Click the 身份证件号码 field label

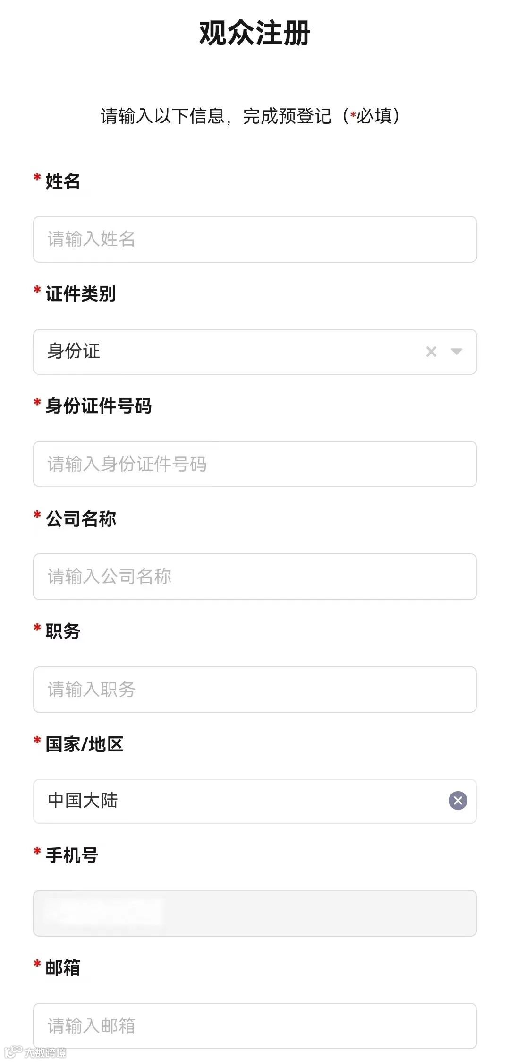(x=98, y=406)
